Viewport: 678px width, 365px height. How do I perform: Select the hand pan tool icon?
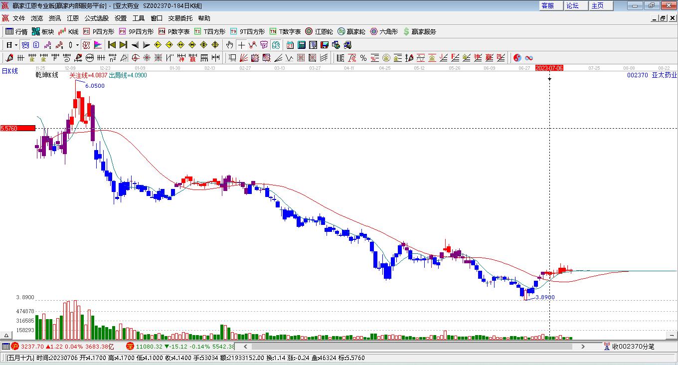(x=229, y=45)
